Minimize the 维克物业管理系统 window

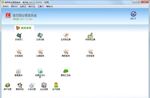pyautogui.click(x=134, y=2)
